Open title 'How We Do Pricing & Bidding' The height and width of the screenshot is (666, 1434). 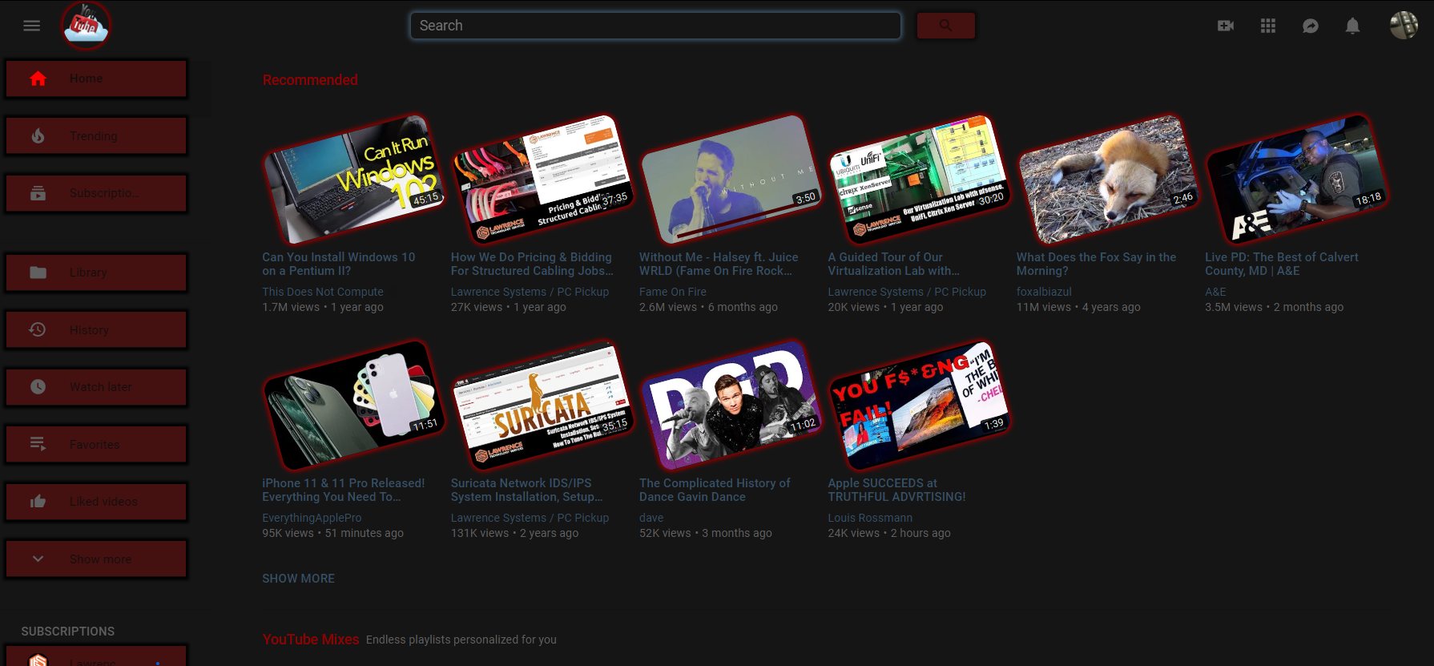(532, 264)
